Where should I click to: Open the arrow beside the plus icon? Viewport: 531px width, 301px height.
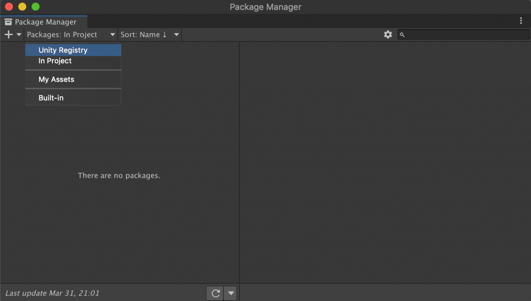click(x=19, y=35)
